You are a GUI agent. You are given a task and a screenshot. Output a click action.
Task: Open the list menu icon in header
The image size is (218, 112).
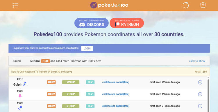click(15, 5)
